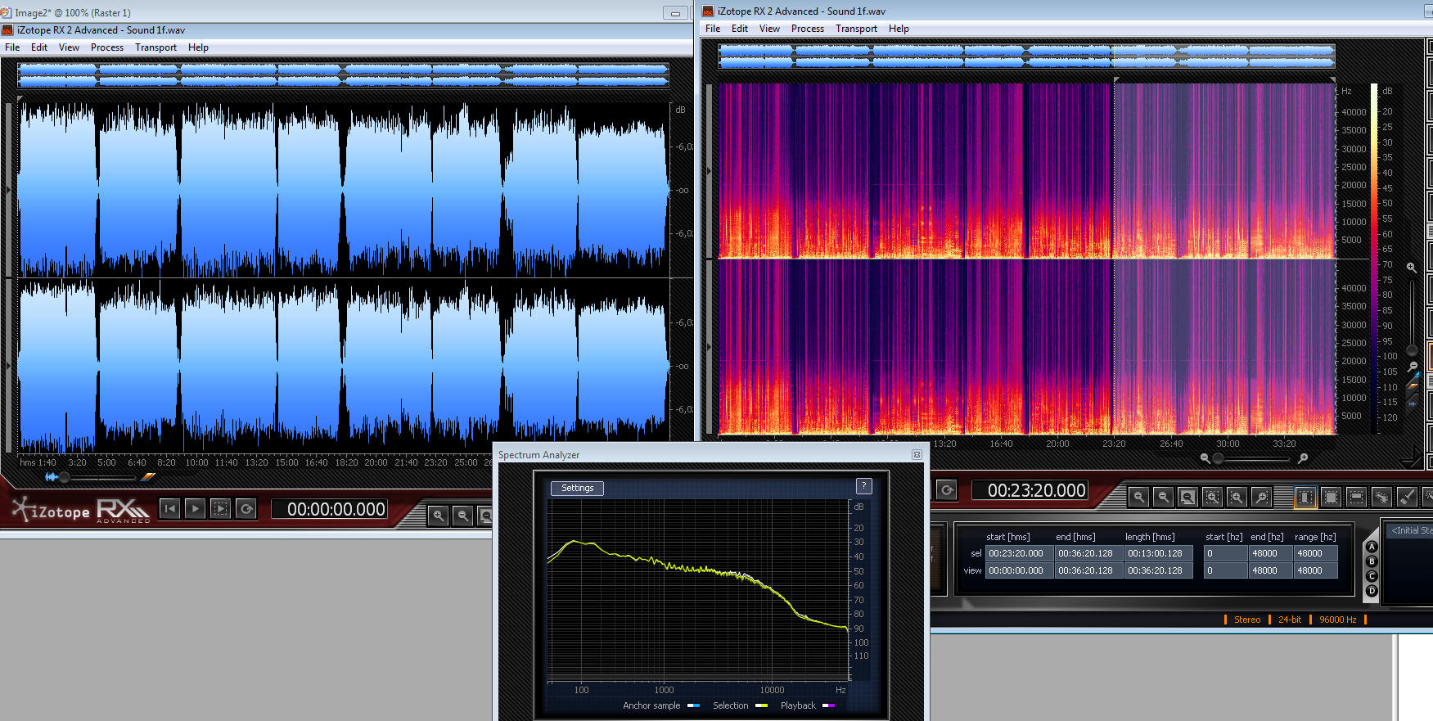Viewport: 1433px width, 721px height.
Task: Click the overview waveform strip in left window
Action: (344, 75)
